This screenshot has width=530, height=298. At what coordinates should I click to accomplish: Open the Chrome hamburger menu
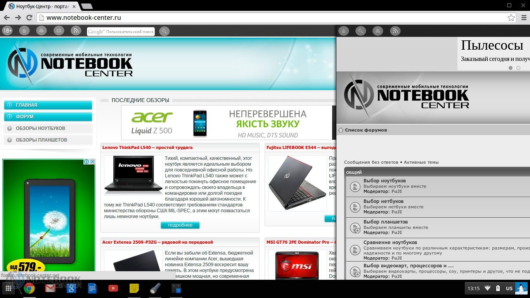523,17
